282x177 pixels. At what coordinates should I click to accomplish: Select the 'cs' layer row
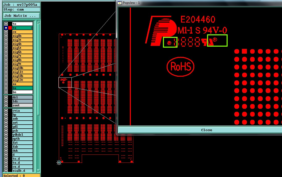pyautogui.click(x=23, y=32)
